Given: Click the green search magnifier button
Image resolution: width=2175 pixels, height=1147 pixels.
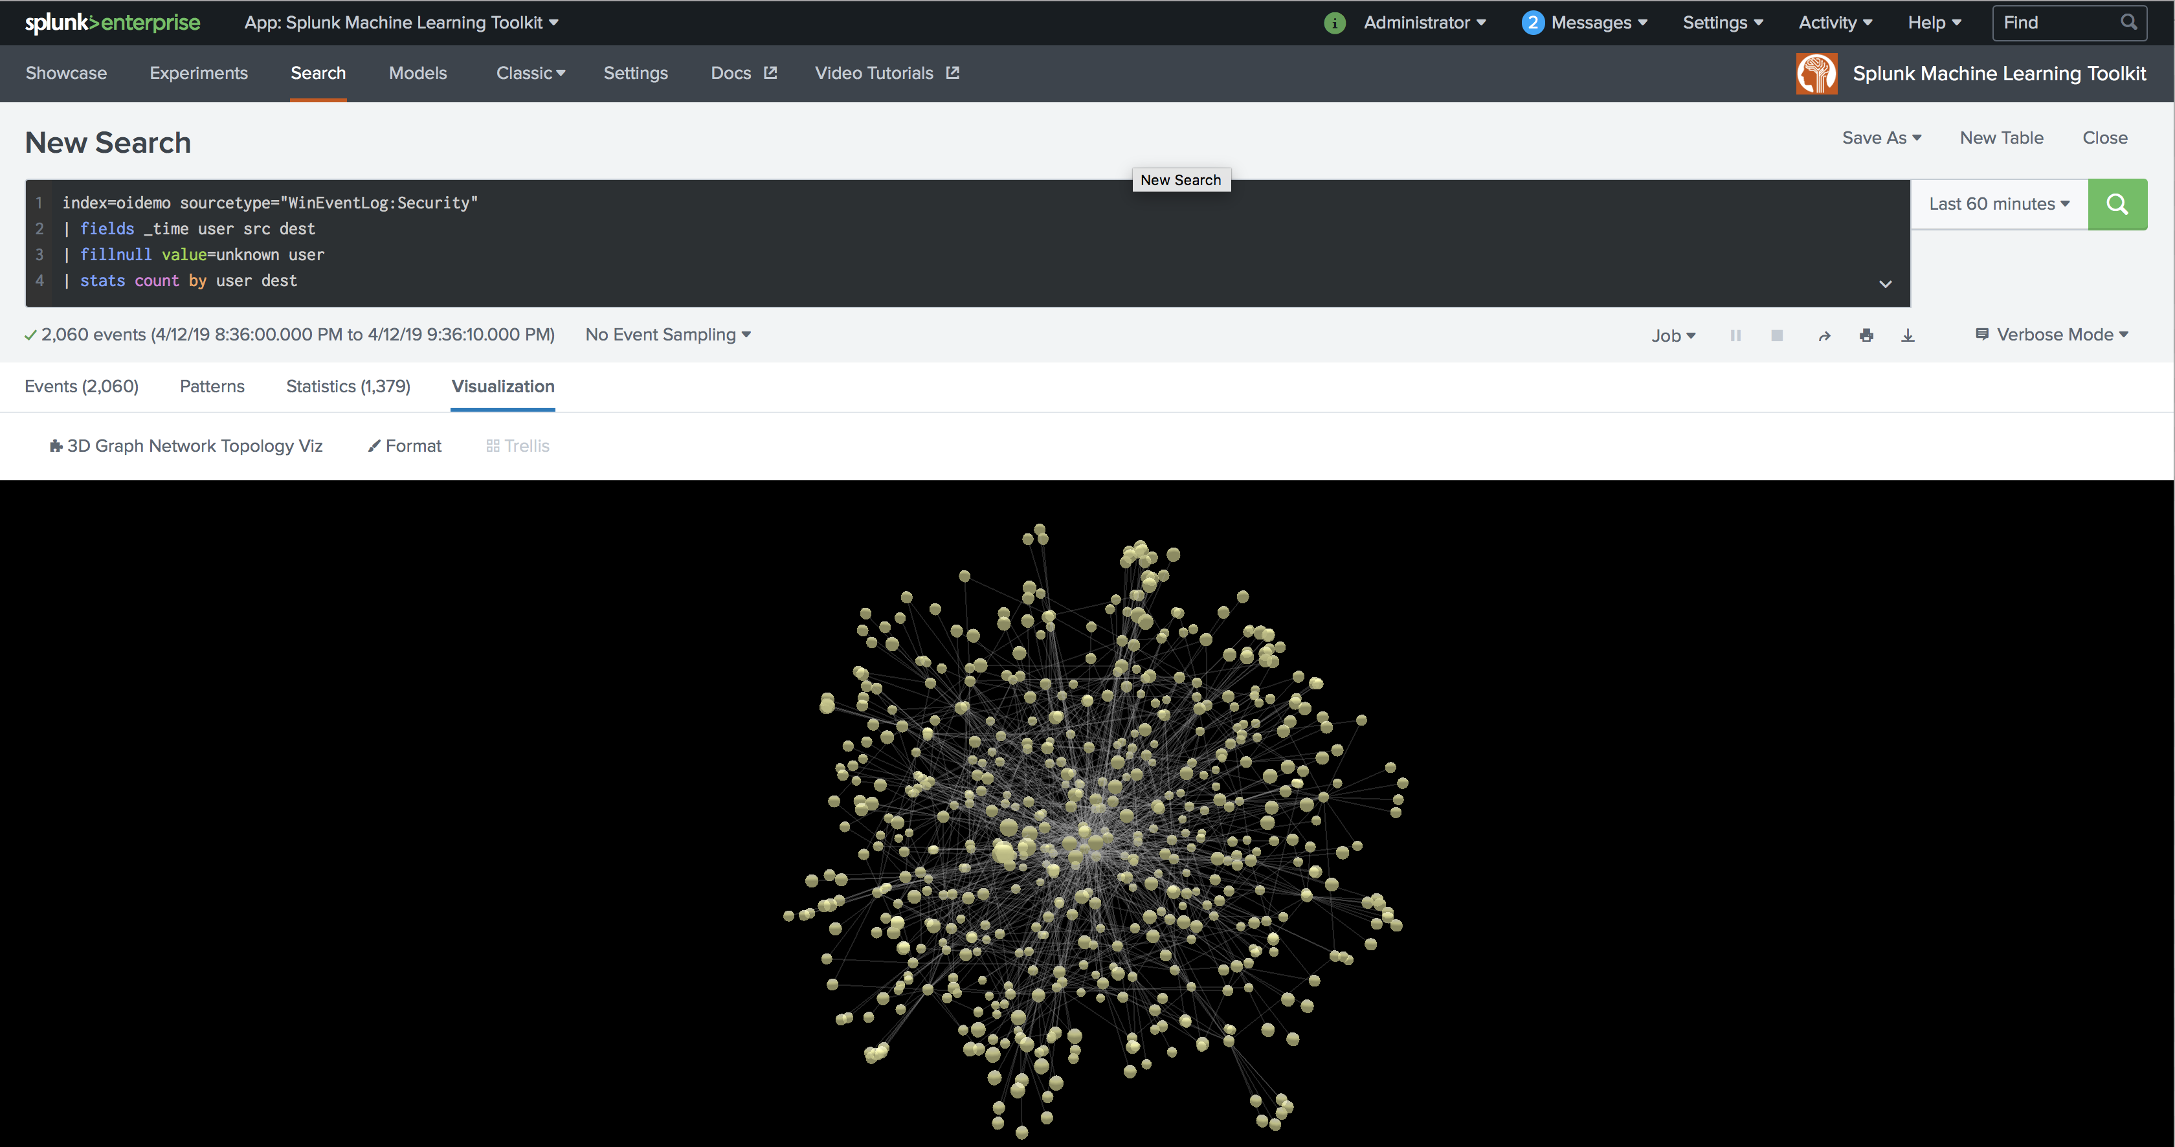Looking at the screenshot, I should (2117, 205).
